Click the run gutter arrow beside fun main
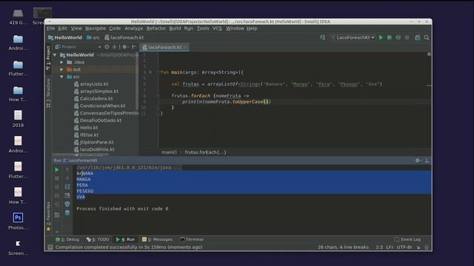This screenshot has height=266, width=474. pos(150,72)
